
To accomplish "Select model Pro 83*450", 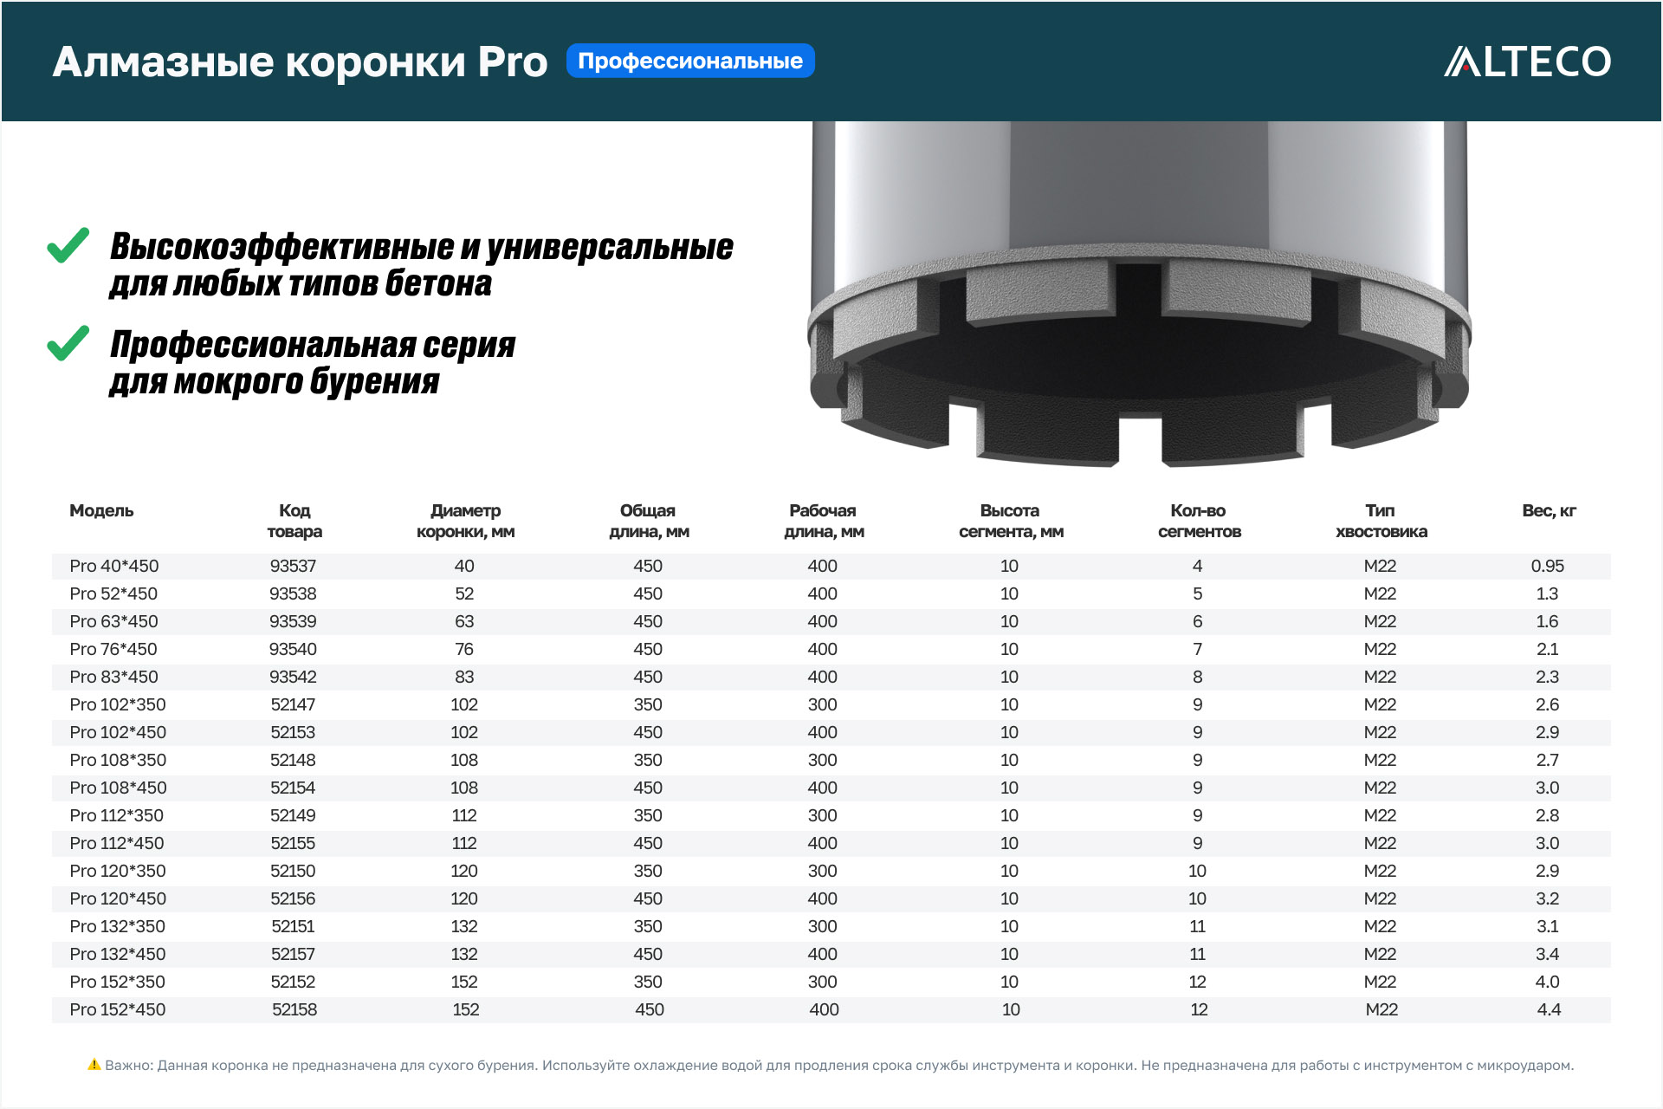I will pyautogui.click(x=113, y=677).
